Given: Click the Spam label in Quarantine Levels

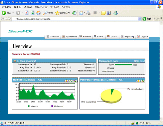Looking at the screenshot, I should pos(111,64).
